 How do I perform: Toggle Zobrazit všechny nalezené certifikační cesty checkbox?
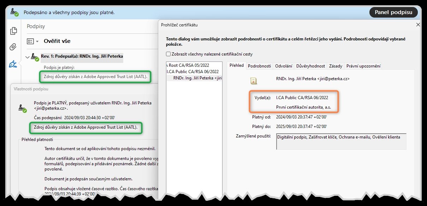coord(168,54)
